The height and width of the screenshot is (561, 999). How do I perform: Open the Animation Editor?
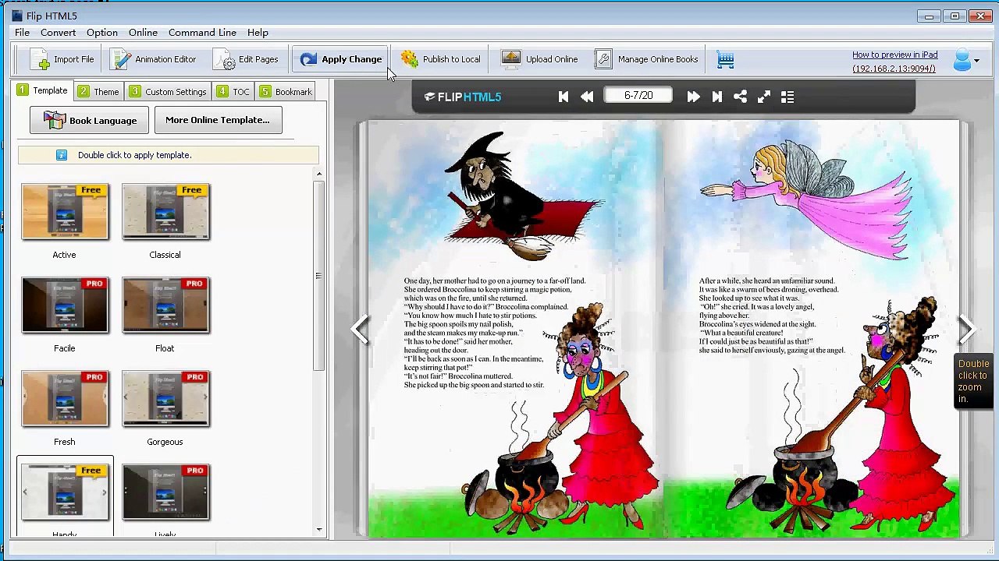[153, 59]
